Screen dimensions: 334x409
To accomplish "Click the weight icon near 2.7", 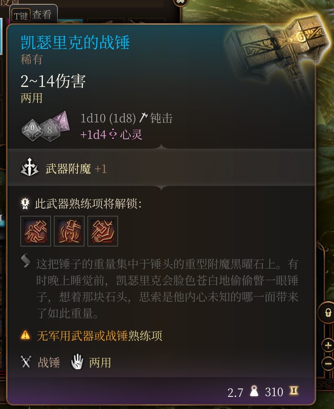I will [254, 391].
